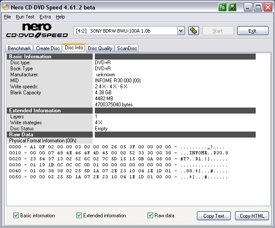Click the MID value 'INFOME R30 000 (00)'

tap(118, 81)
